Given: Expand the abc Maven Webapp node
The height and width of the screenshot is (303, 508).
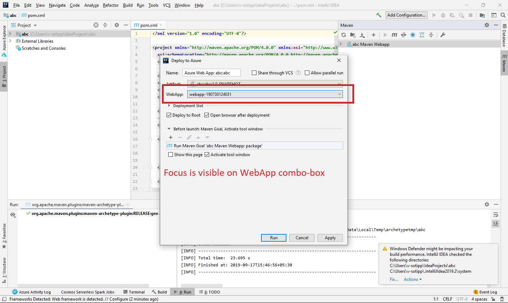Looking at the screenshot, I should tap(341, 44).
